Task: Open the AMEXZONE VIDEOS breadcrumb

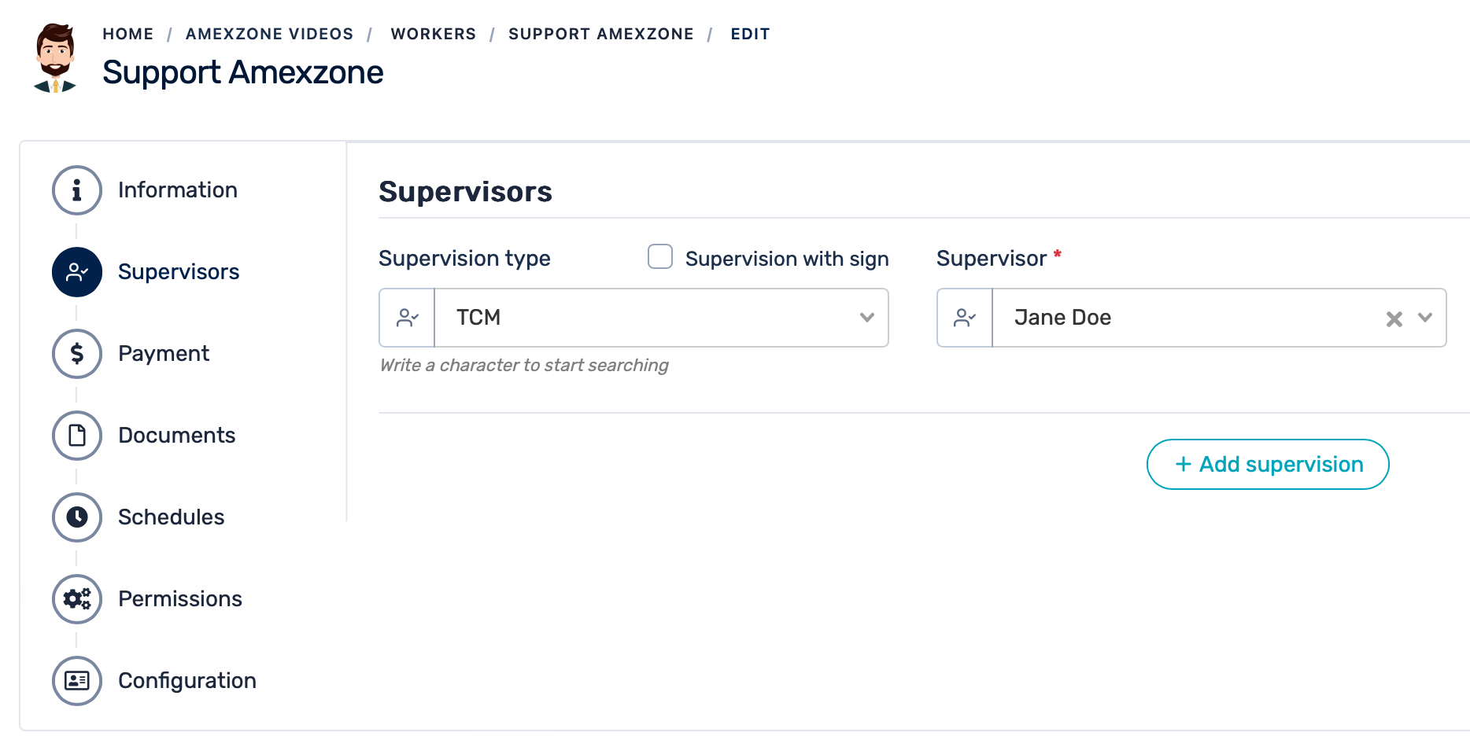Action: point(269,34)
